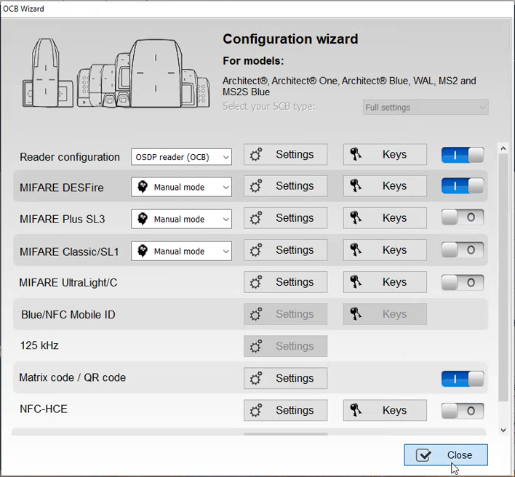This screenshot has height=477, width=515.
Task: Enable the NFC-HCE toggle switch
Action: [463, 411]
